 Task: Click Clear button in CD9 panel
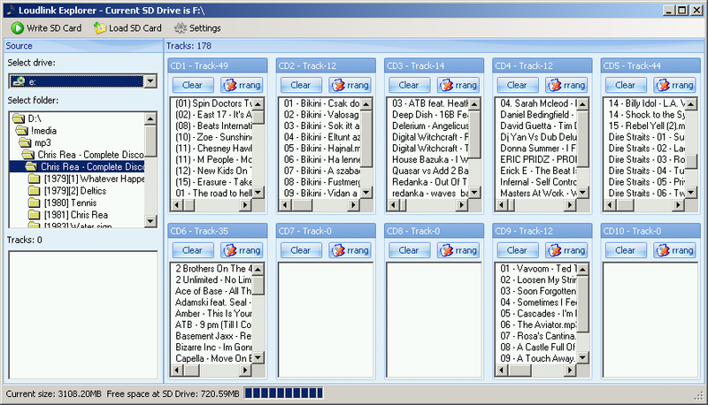pos(517,250)
